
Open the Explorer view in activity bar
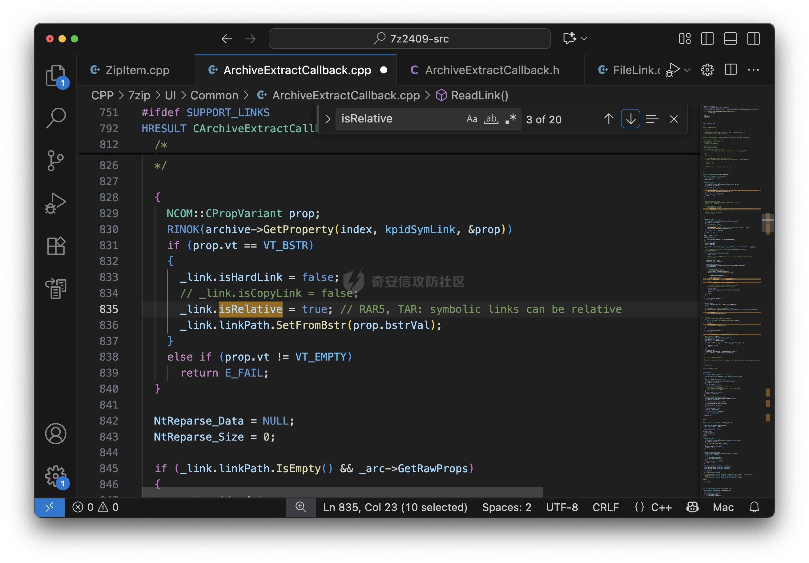[55, 75]
